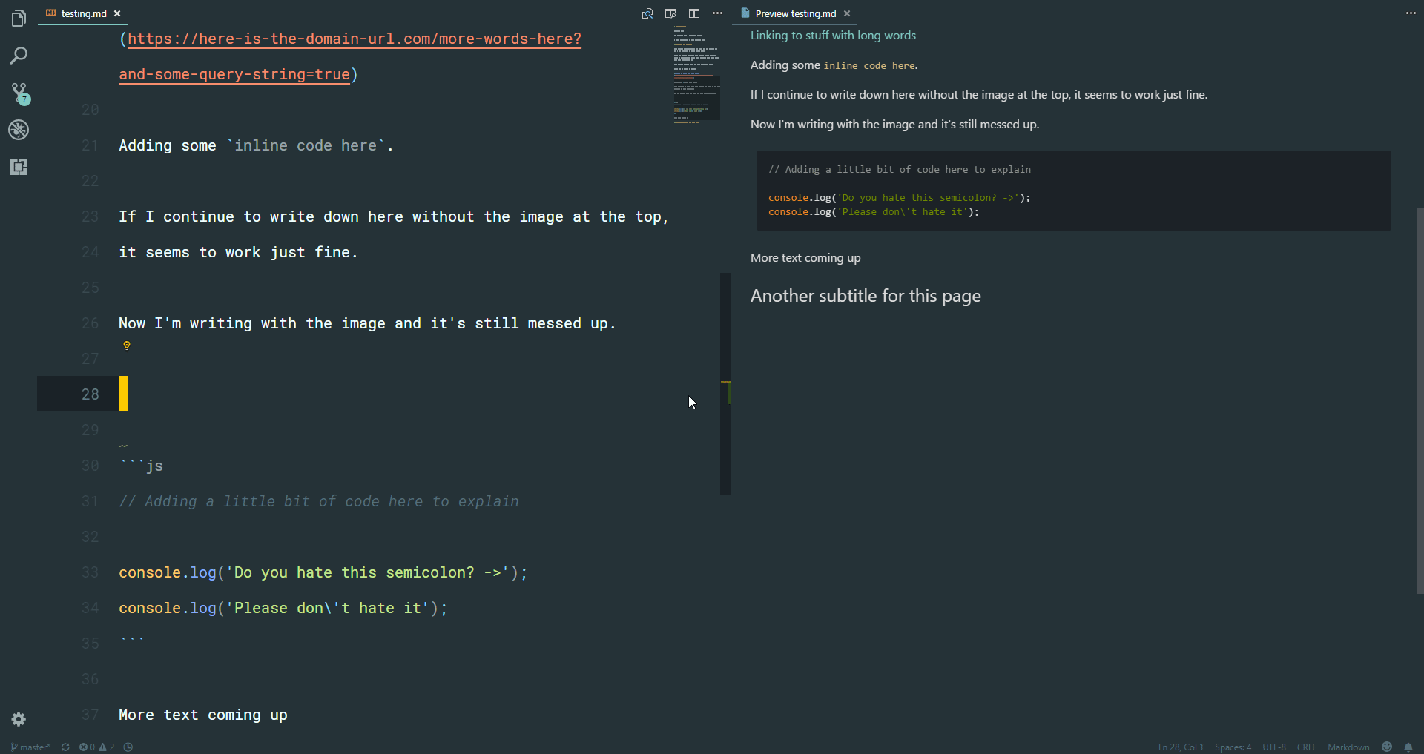Click the feedback smiley icon
This screenshot has width=1424, height=754.
[1387, 747]
